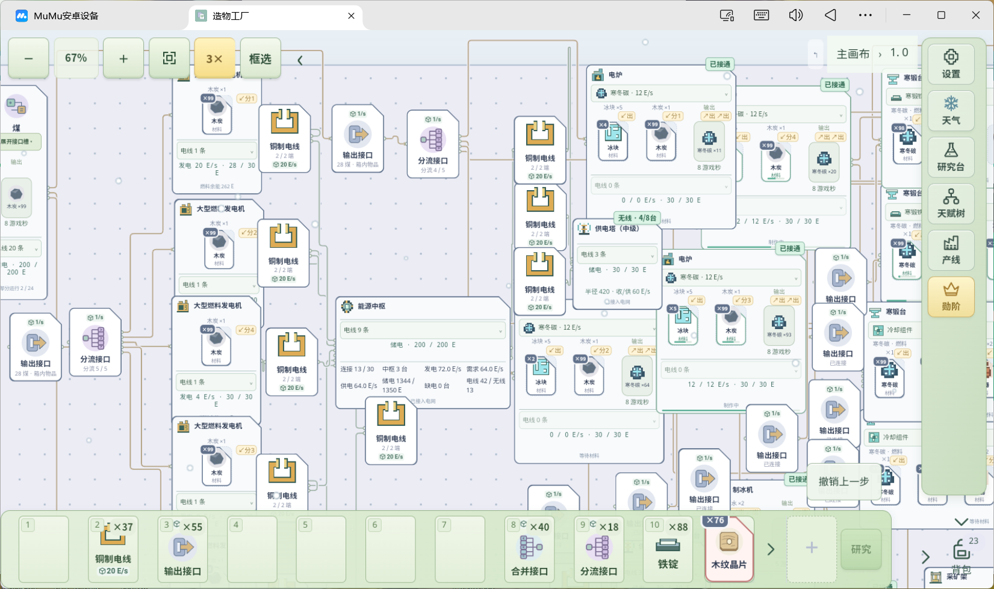Open the MuMu keyboard mapping icon
994x589 pixels.
click(x=761, y=15)
